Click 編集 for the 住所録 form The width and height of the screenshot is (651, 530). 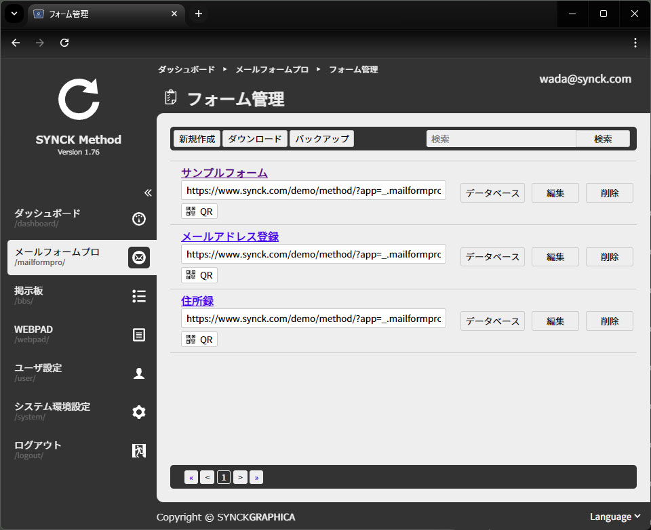coord(555,321)
